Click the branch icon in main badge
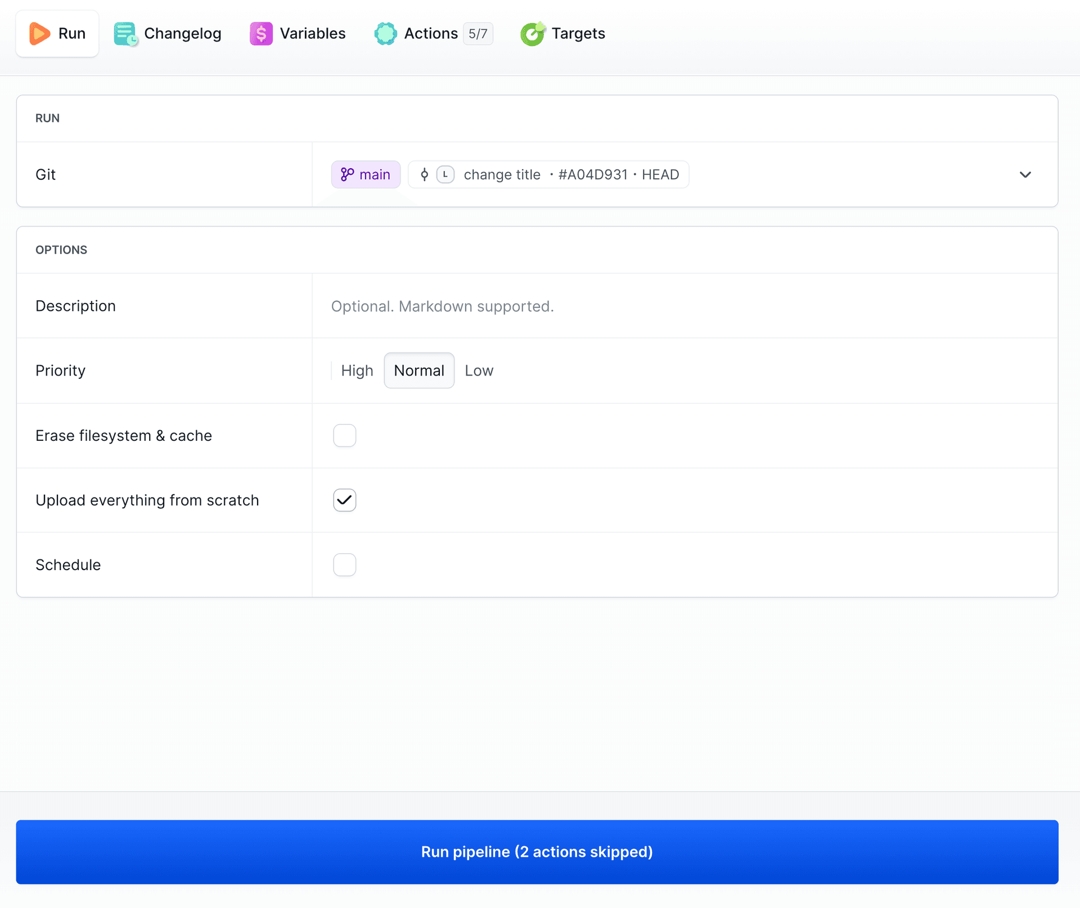Screen dimensions: 1080x908 [x=347, y=175]
